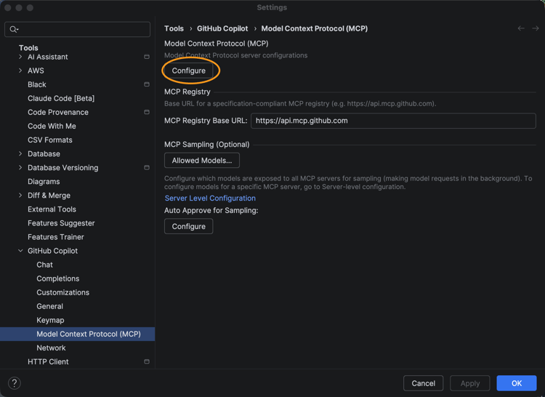Open Copilot Network settings
545x397 pixels.
(x=51, y=348)
